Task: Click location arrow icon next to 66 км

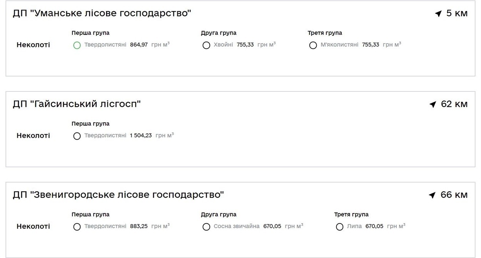Action: point(432,195)
